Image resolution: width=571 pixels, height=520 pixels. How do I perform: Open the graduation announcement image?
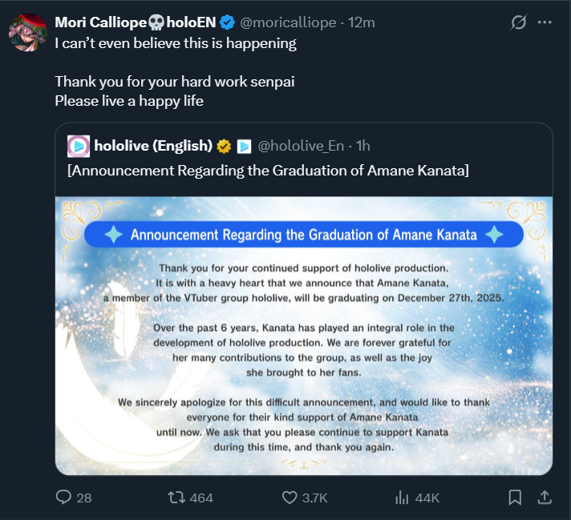(x=303, y=335)
